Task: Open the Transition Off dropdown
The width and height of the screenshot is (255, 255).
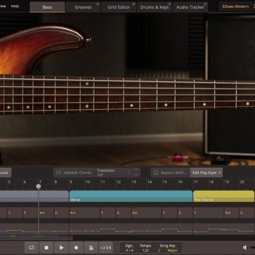Action: (113, 172)
